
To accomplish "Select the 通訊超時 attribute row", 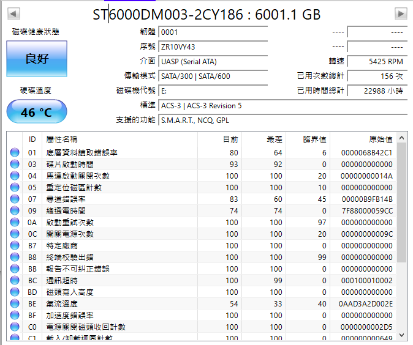I will [x=201, y=280].
